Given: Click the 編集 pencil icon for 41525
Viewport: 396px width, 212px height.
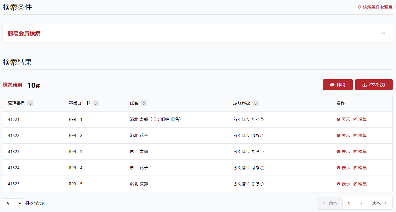Looking at the screenshot, I should [x=355, y=184].
